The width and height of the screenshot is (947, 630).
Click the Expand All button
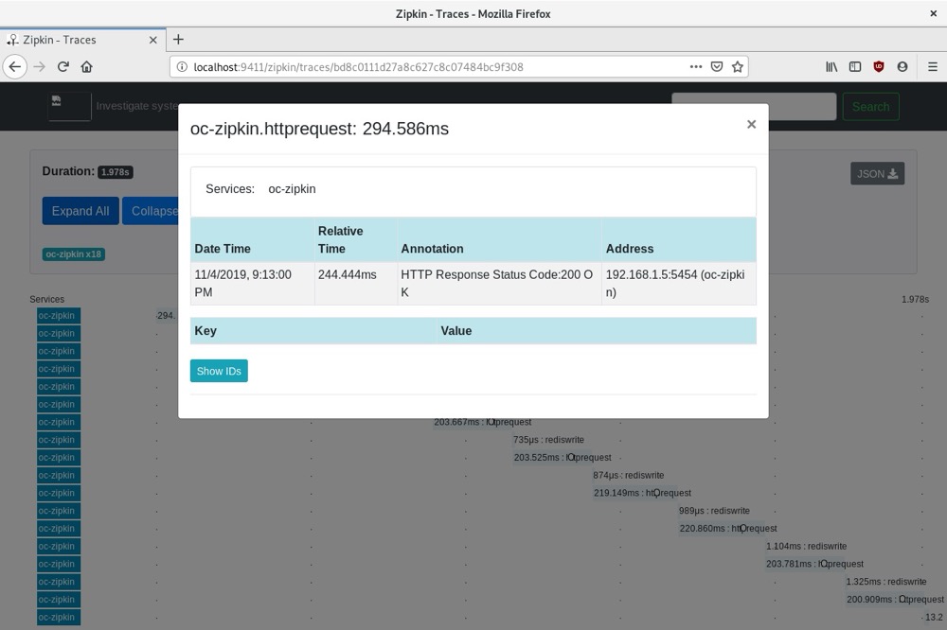pyautogui.click(x=80, y=211)
